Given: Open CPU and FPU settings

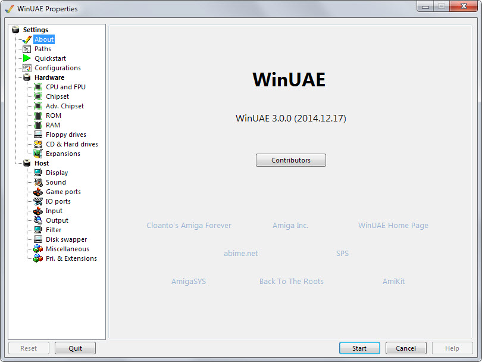Looking at the screenshot, I should pyautogui.click(x=65, y=87).
